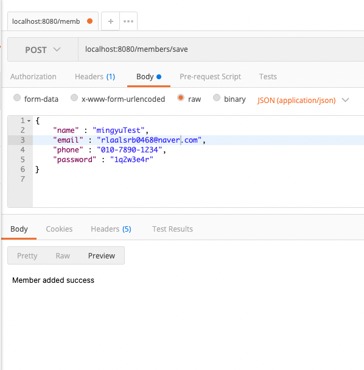The height and width of the screenshot is (370, 364).
Task: Switch to the Authorization tab
Action: [x=33, y=77]
